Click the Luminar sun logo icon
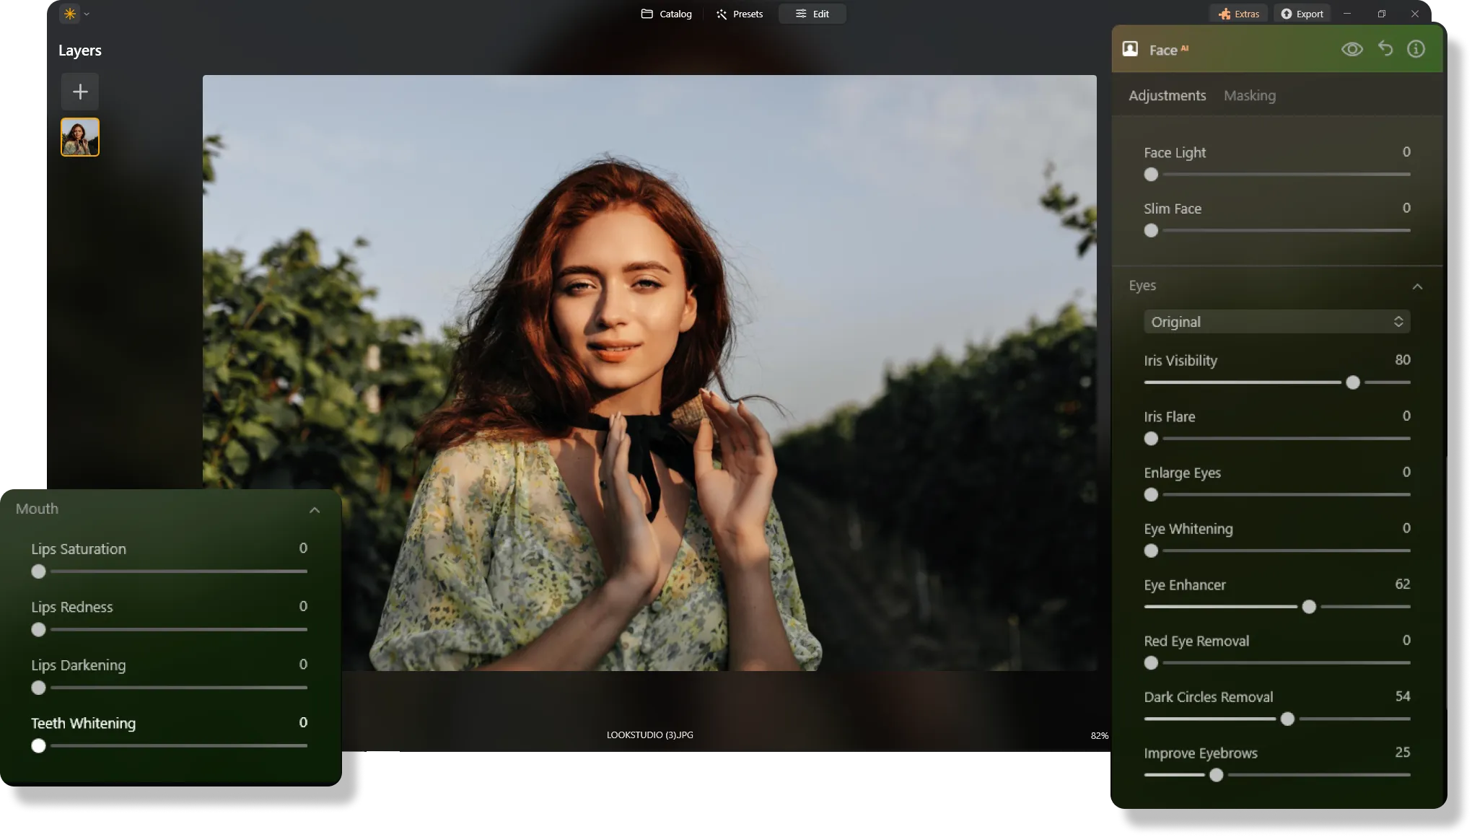 tap(69, 14)
